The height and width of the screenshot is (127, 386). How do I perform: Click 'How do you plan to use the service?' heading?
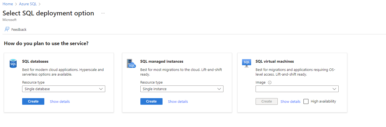tap(46, 43)
